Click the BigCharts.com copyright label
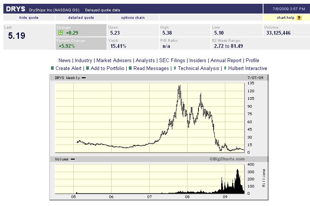 click(227, 159)
